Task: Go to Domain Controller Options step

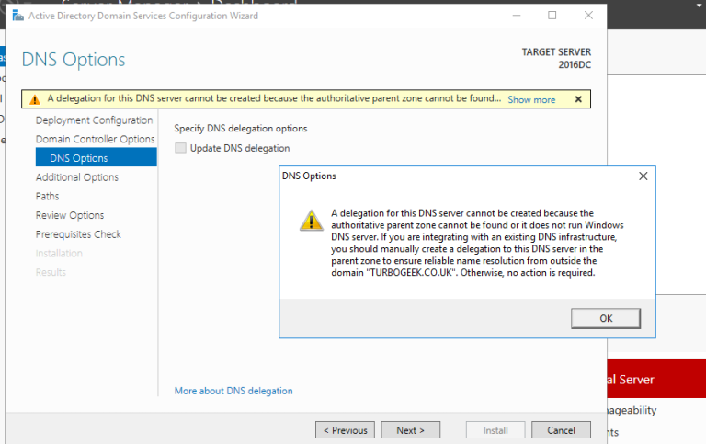Action: [x=95, y=139]
